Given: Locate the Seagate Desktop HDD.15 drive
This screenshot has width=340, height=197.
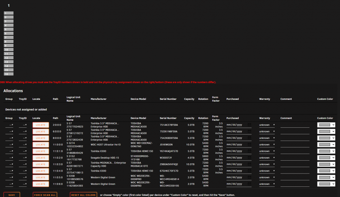Looking at the screenshot, I should 40,158.
